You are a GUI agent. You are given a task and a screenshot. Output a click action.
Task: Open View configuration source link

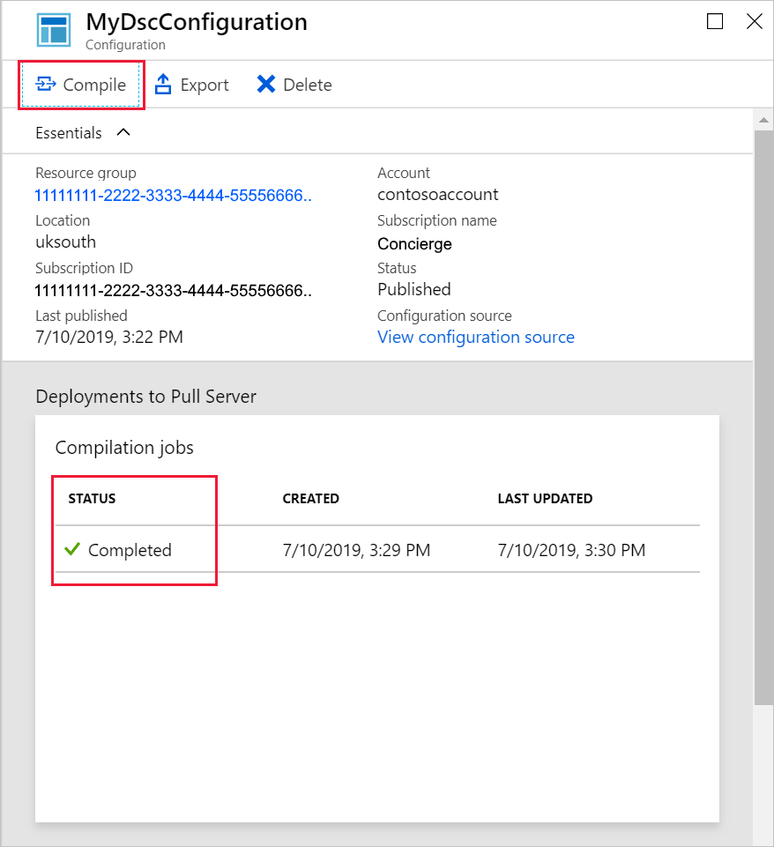476,337
